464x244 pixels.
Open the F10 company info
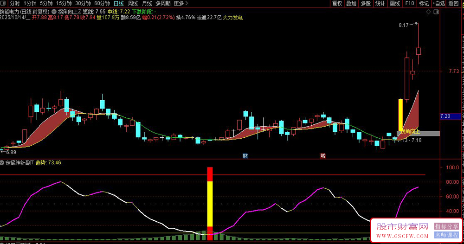410,4
